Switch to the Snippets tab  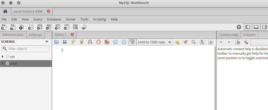click(250, 35)
